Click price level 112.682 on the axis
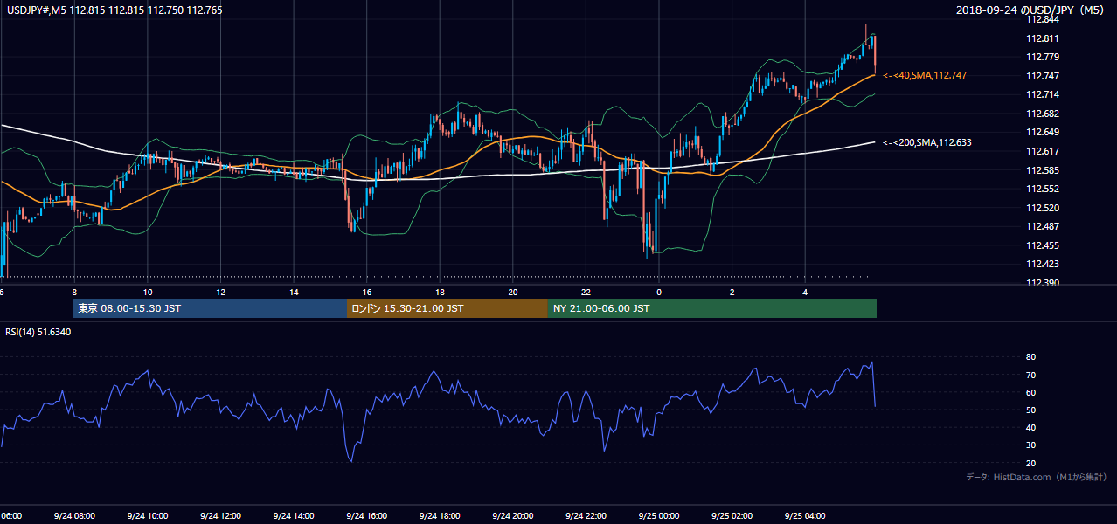Viewport: 1117px width, 524px height. [x=1044, y=114]
